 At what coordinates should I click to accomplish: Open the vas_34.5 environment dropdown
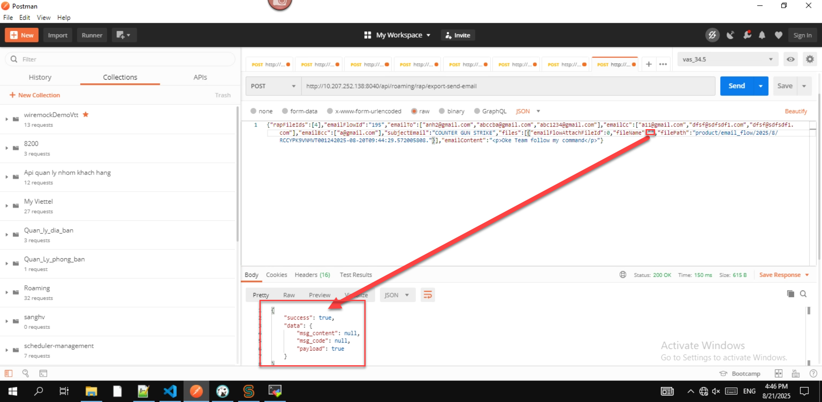pos(727,59)
